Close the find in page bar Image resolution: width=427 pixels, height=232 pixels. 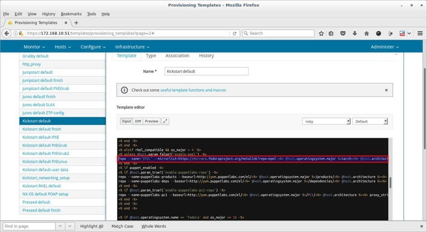421,226
